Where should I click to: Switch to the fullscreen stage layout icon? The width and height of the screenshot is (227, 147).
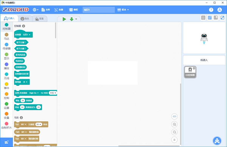(x=222, y=18)
